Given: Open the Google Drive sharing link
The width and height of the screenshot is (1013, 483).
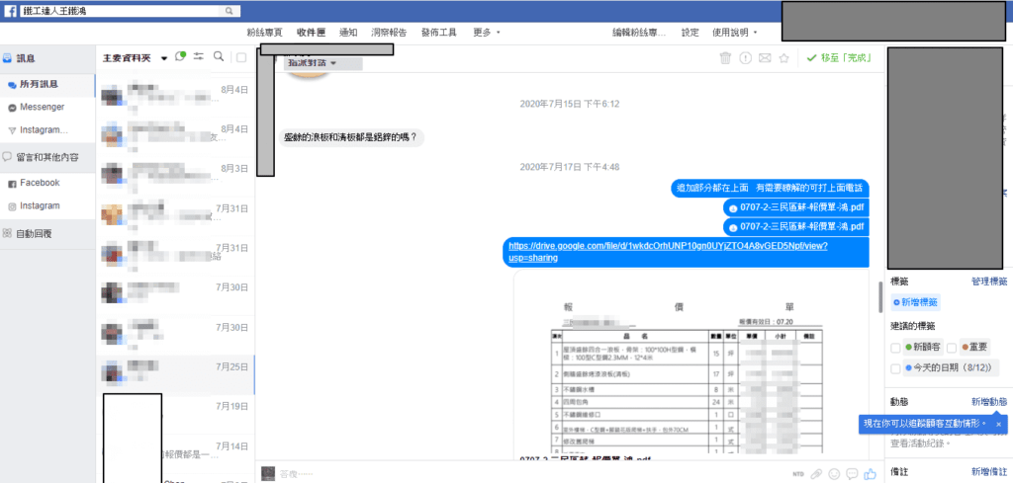Looking at the screenshot, I should click(x=667, y=251).
